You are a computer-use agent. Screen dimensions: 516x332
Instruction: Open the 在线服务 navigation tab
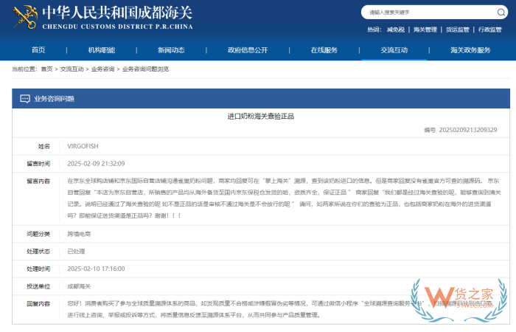324,50
